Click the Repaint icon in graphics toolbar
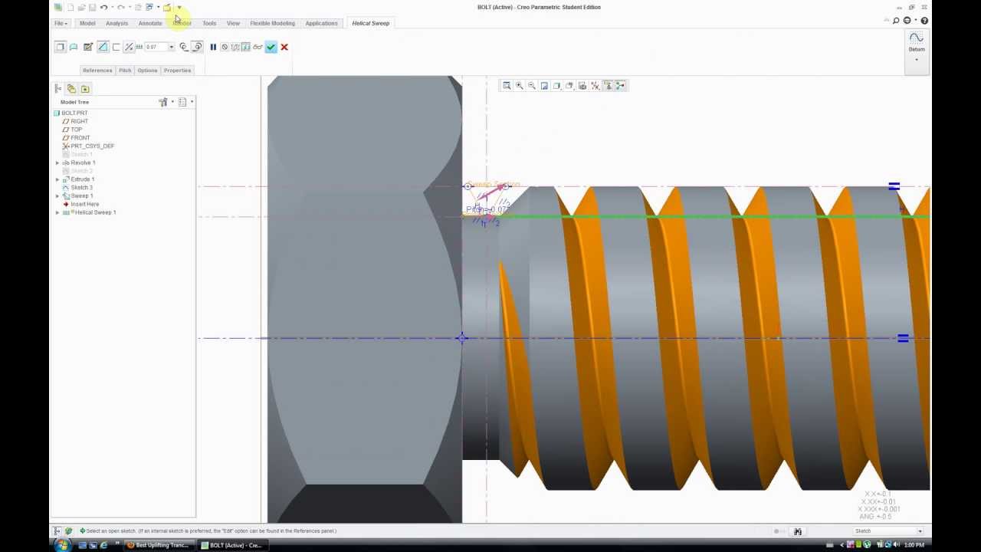The width and height of the screenshot is (981, 552). point(544,86)
